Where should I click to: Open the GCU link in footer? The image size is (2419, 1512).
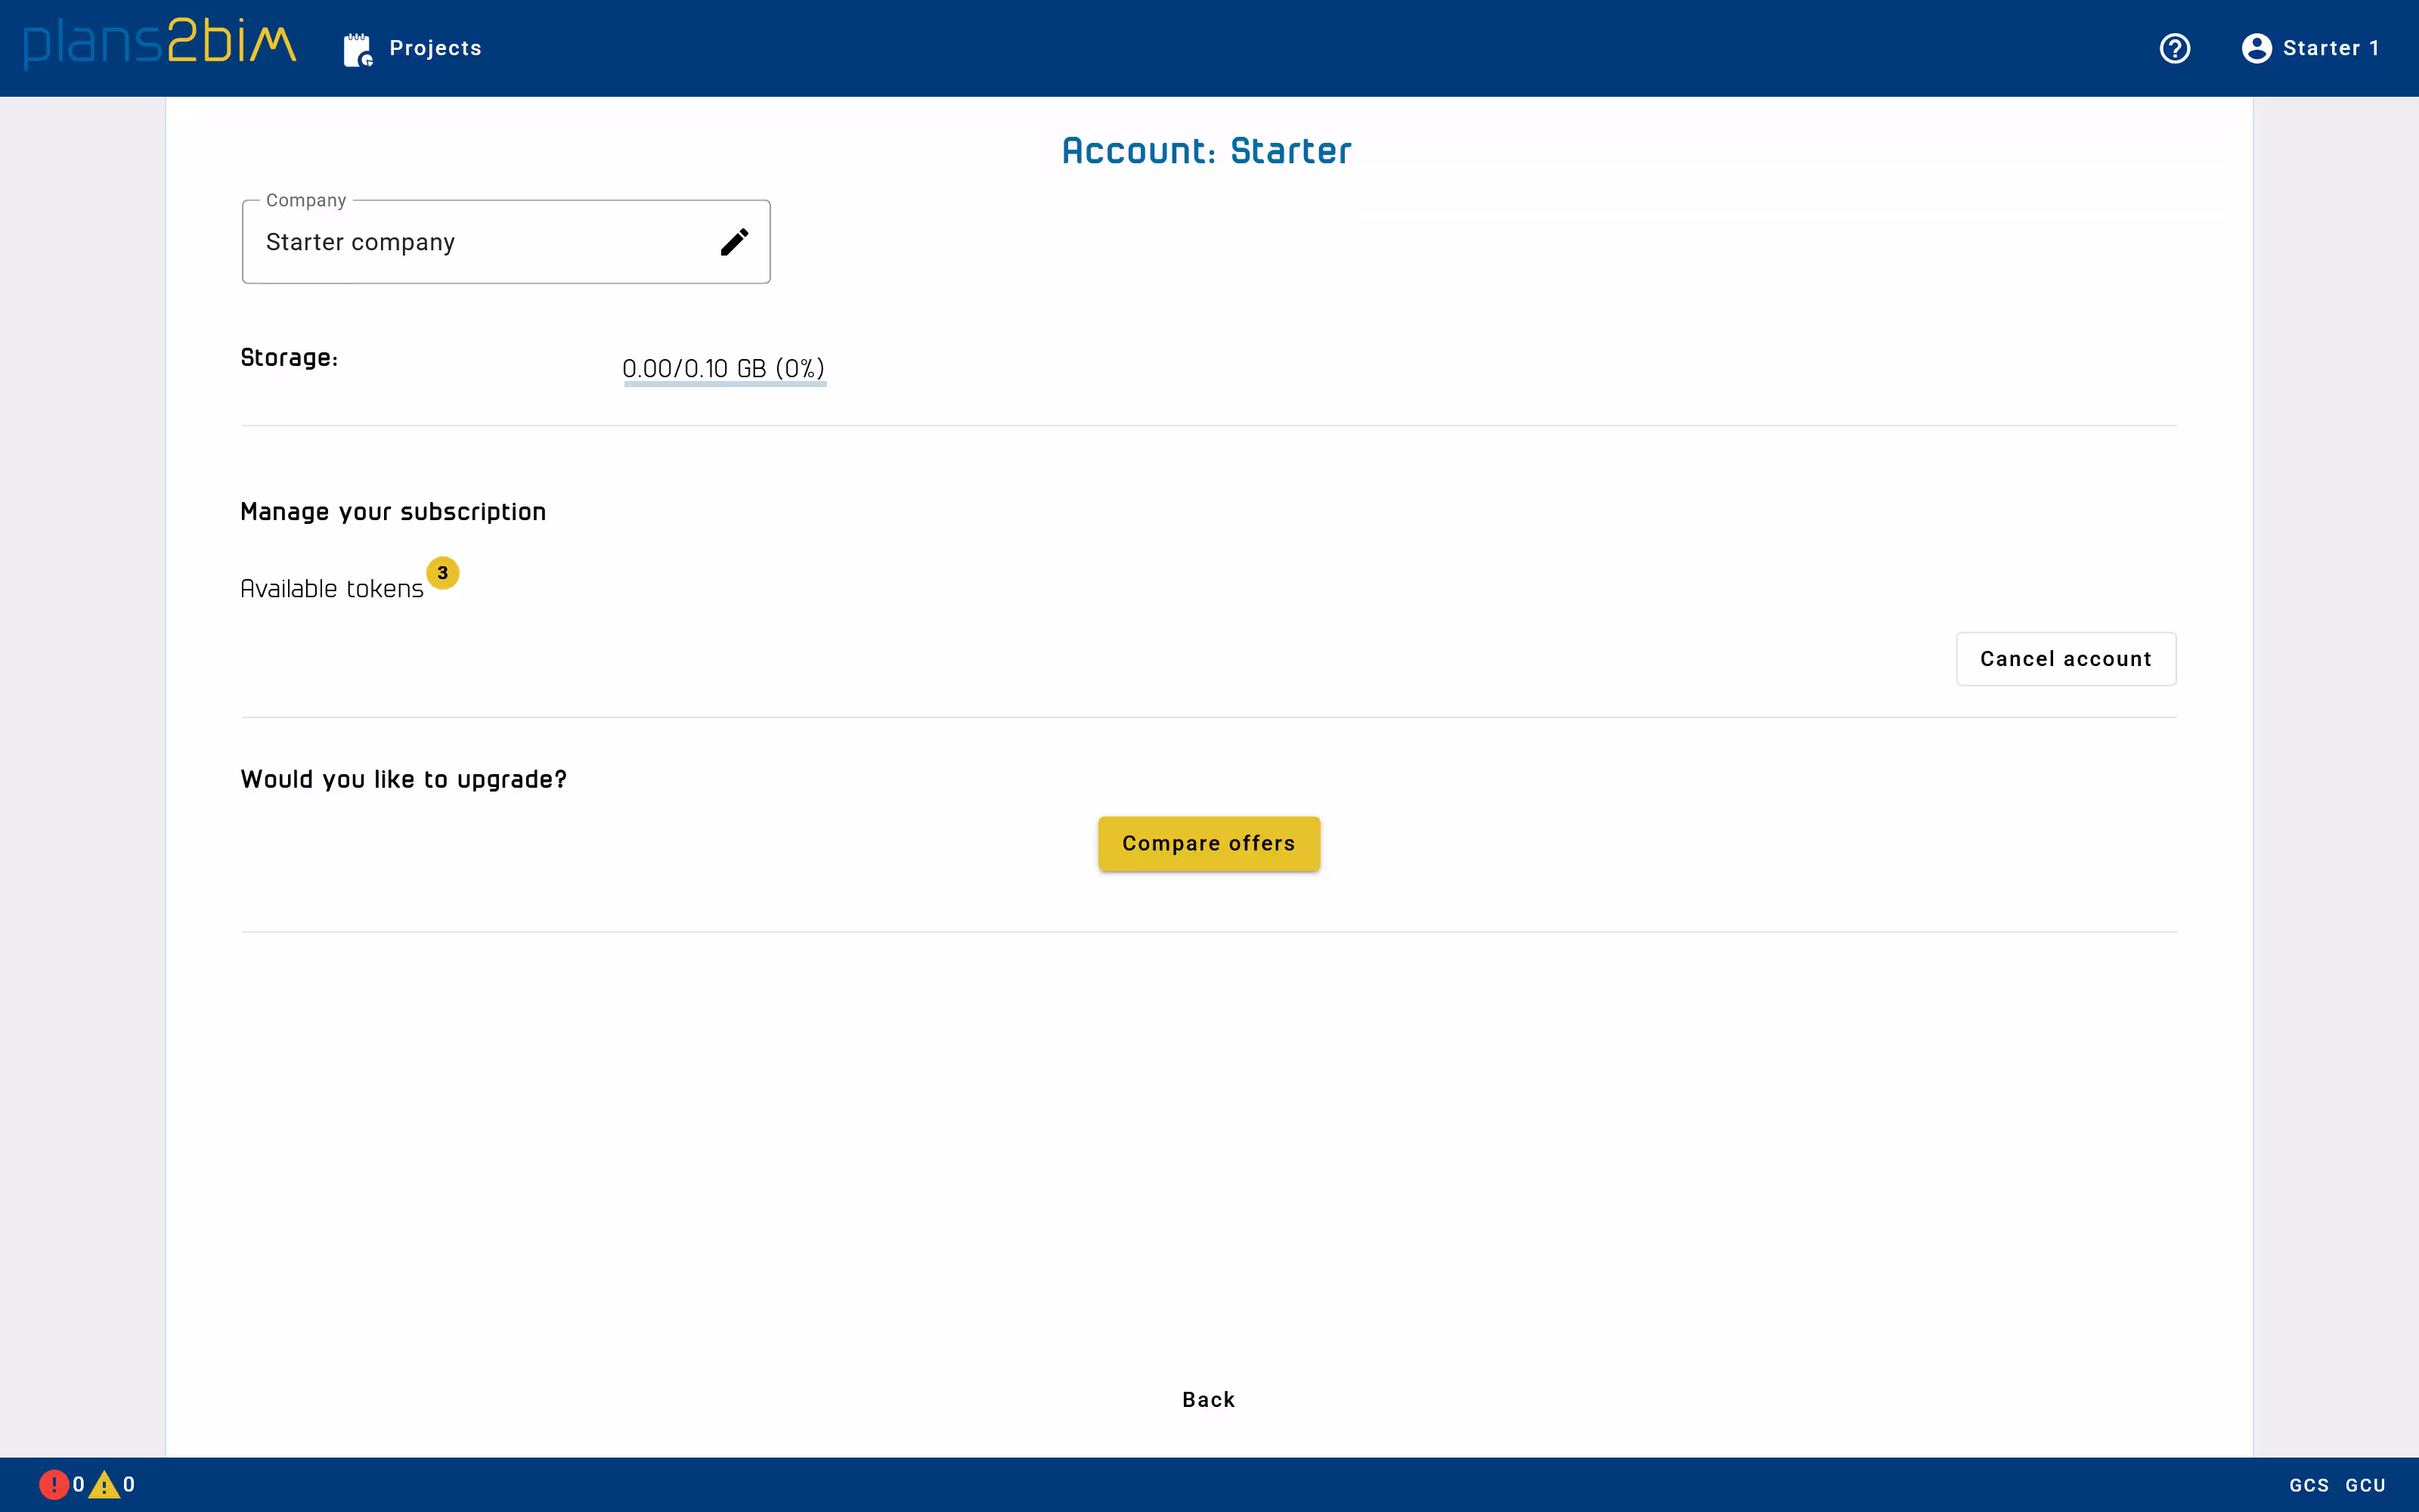pyautogui.click(x=2365, y=1485)
